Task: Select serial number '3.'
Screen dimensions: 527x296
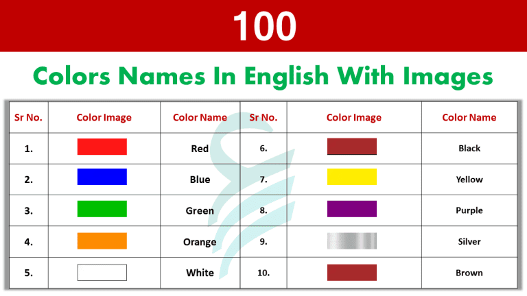Action: [x=29, y=211]
